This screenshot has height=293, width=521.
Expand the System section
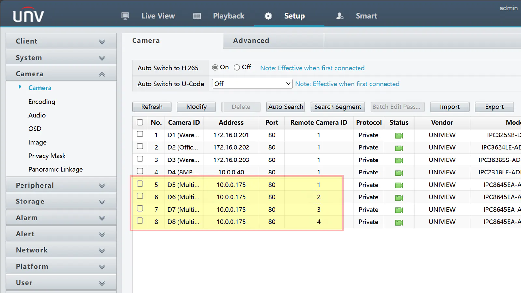pyautogui.click(x=61, y=57)
